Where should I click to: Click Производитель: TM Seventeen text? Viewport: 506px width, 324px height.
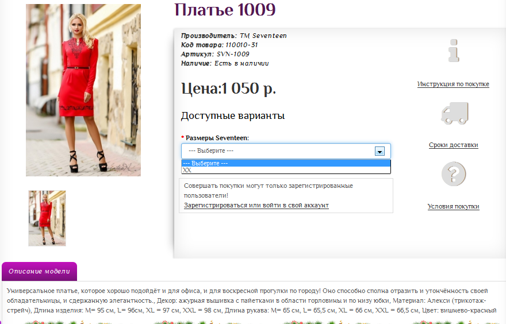pos(233,36)
